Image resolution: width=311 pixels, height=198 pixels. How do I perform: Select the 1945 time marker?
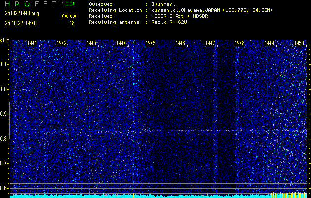pyautogui.click(x=151, y=44)
